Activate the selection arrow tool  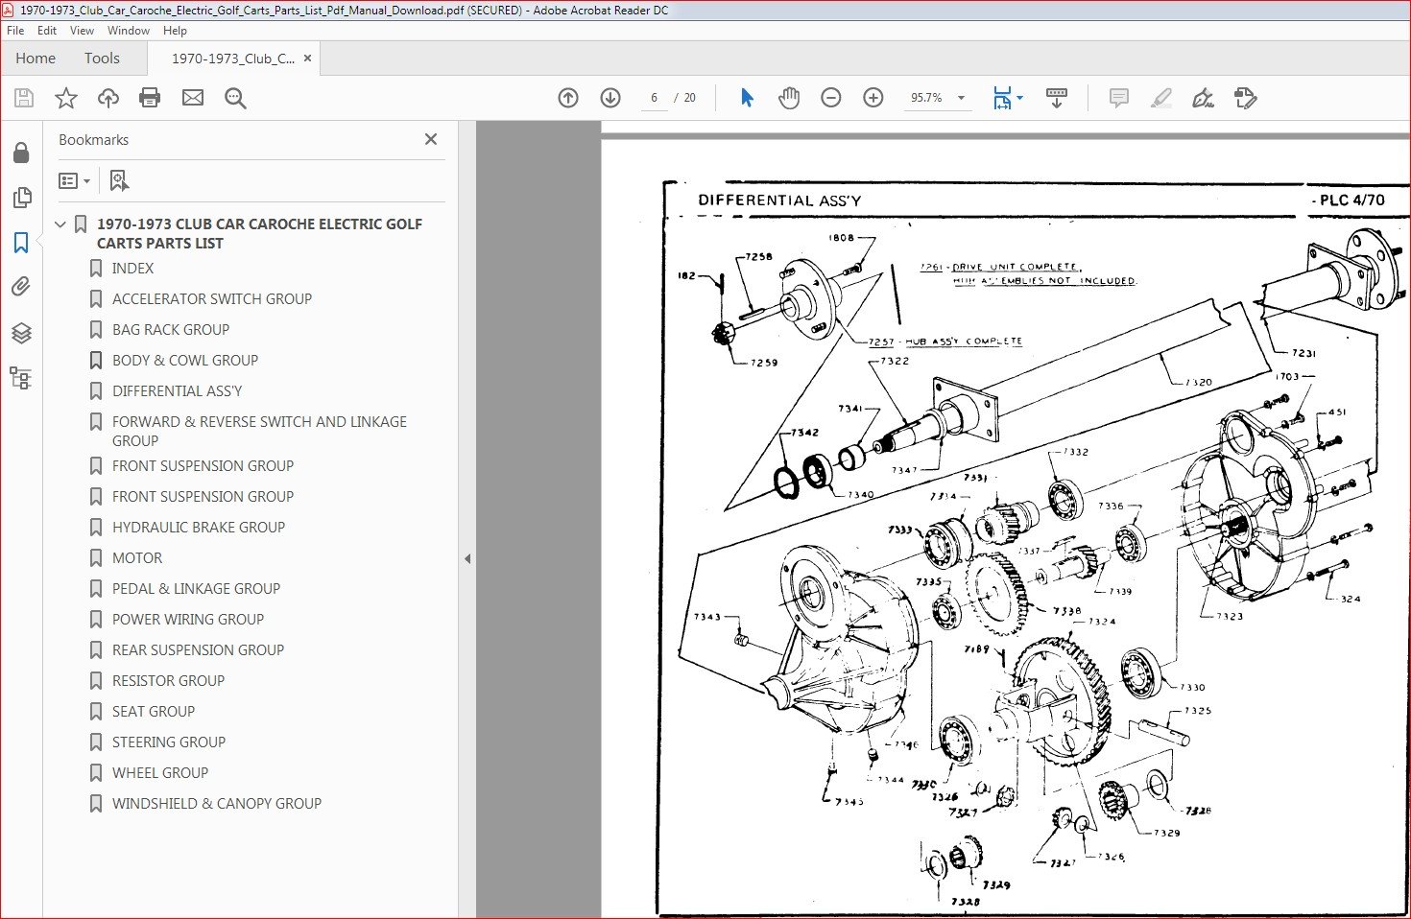click(747, 98)
